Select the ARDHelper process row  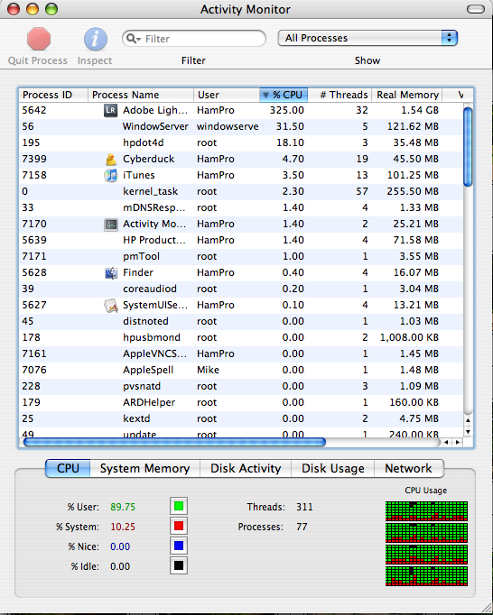point(241,403)
